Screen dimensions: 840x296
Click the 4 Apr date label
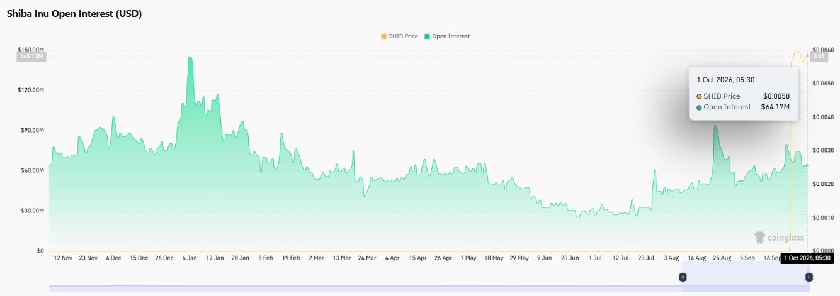(392, 258)
